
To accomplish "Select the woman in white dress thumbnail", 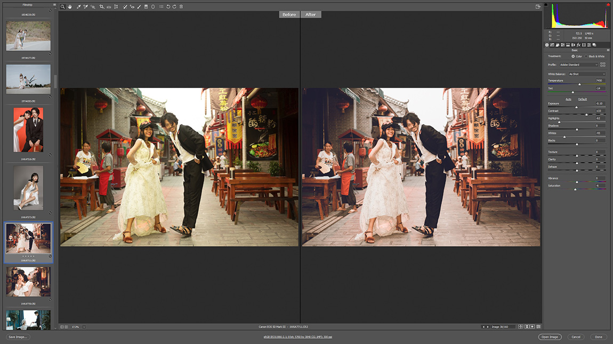I will [28, 188].
